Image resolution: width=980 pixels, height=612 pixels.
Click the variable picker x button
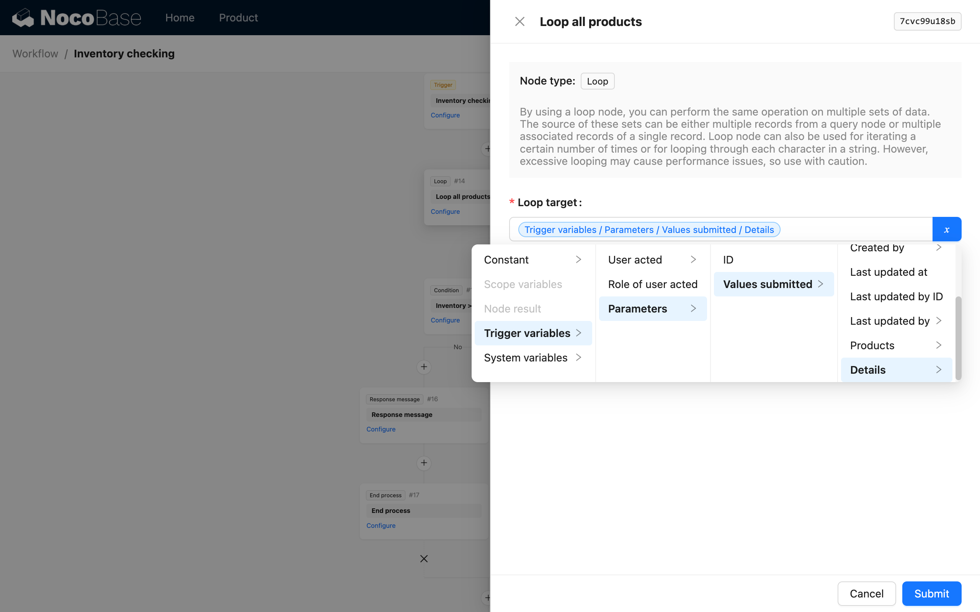pos(946,229)
